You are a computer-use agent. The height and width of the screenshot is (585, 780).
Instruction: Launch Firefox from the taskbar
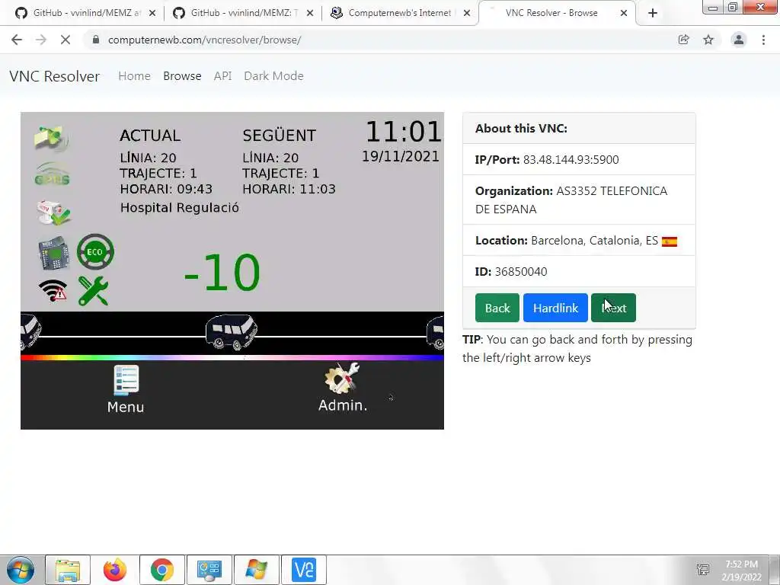pos(115,570)
